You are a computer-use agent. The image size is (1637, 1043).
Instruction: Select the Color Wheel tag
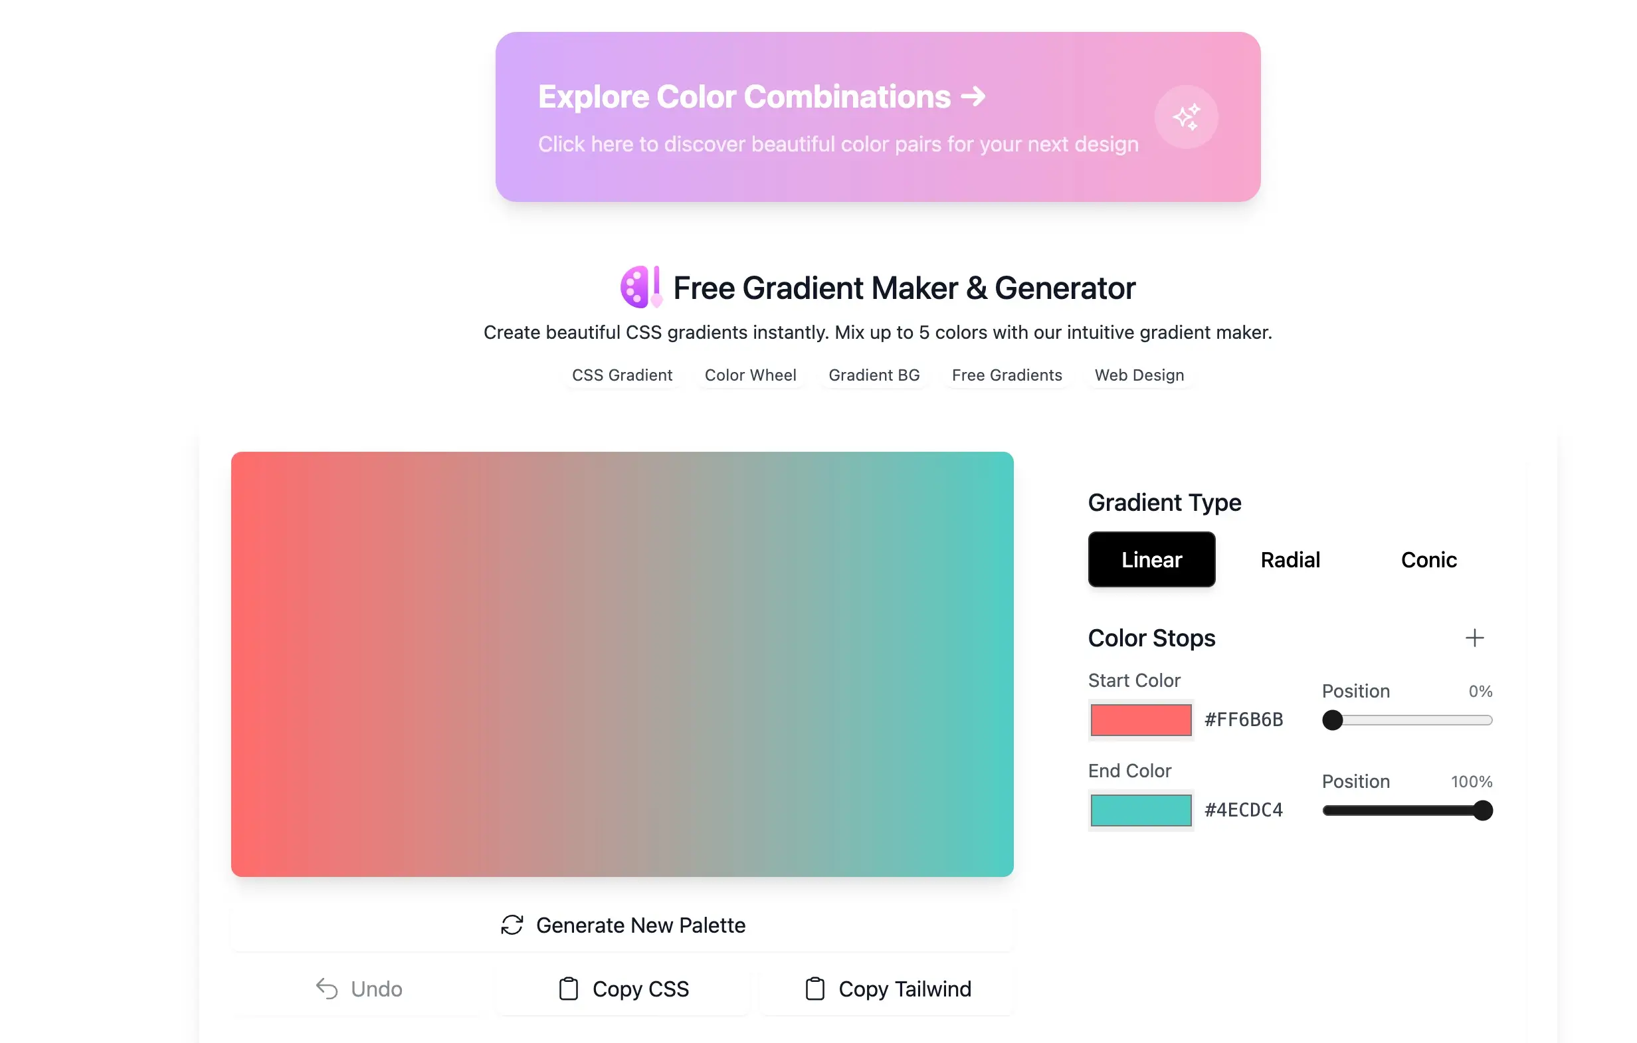pyautogui.click(x=751, y=375)
